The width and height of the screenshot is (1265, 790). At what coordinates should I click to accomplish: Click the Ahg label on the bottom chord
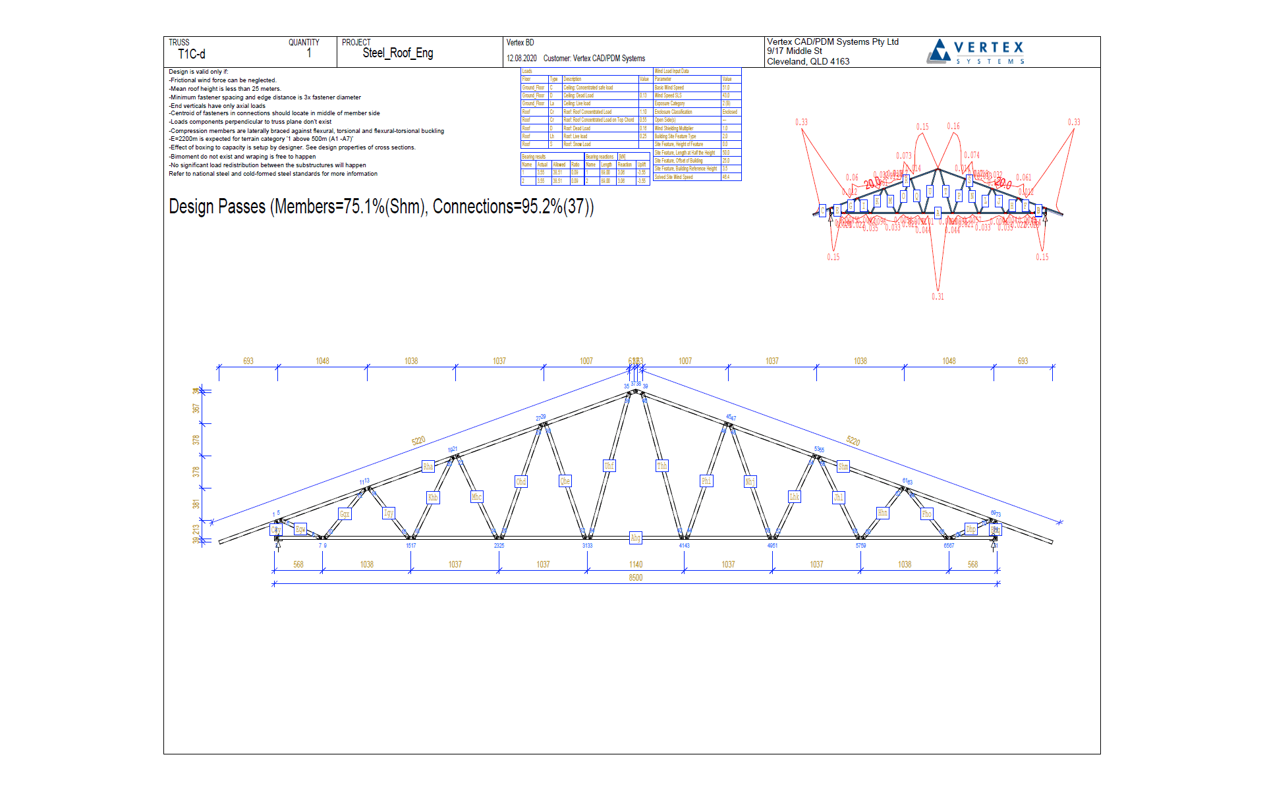click(x=635, y=538)
